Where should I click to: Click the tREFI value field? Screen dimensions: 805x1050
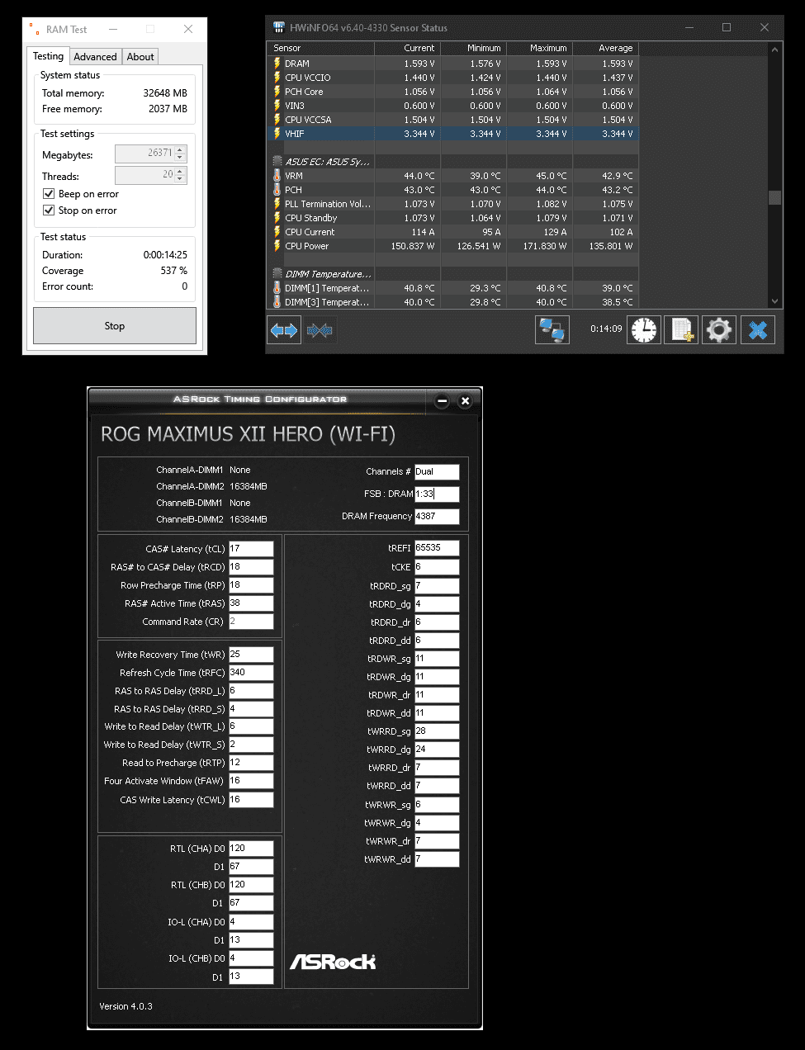437,548
